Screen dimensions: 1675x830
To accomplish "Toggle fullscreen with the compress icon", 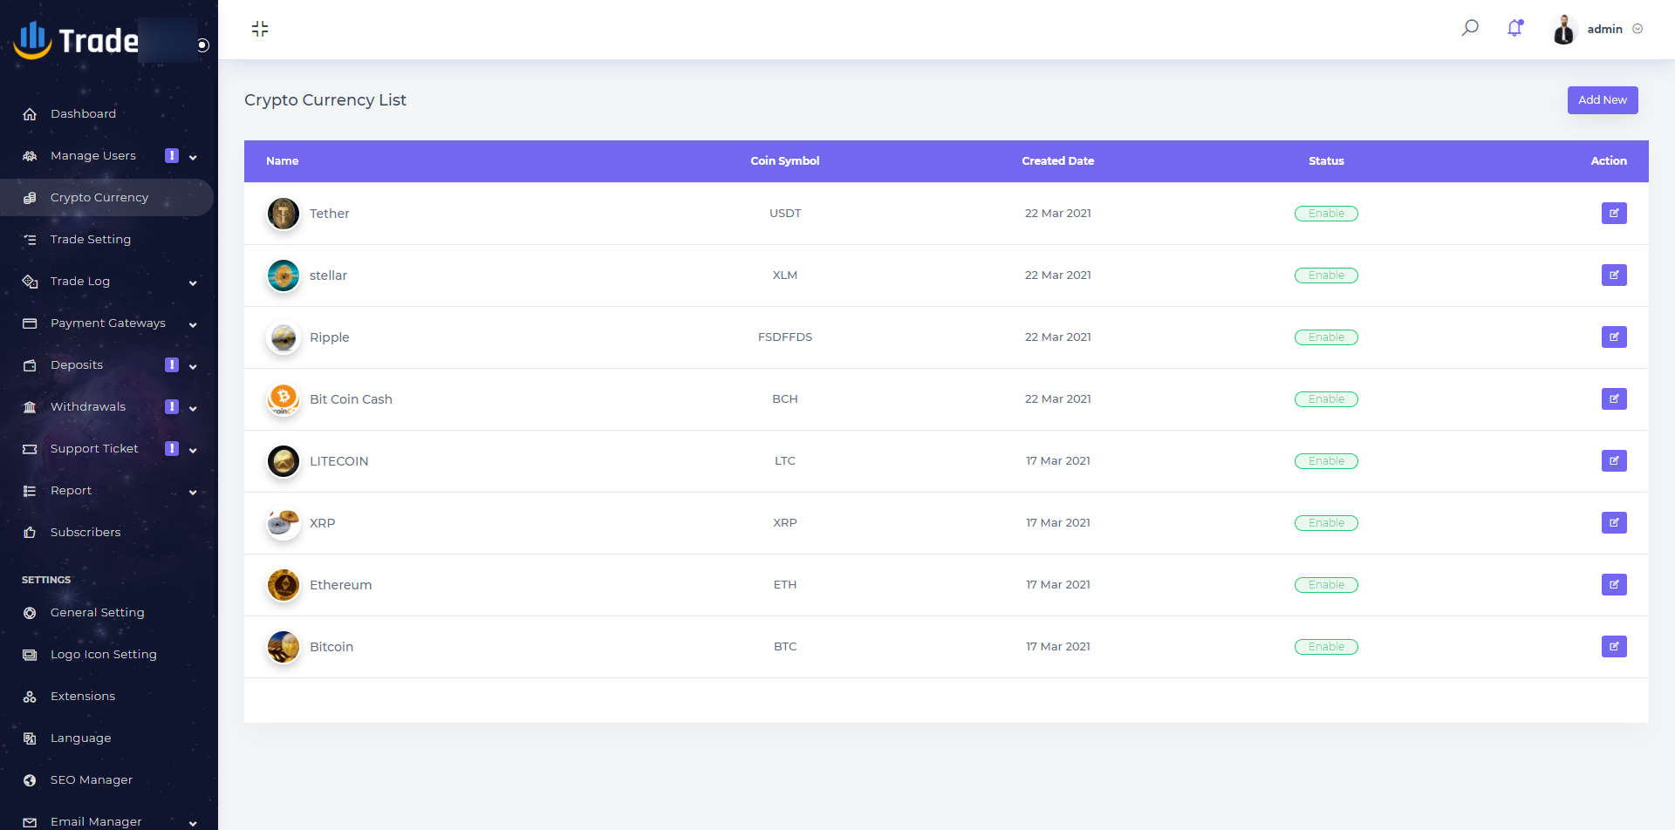I will pyautogui.click(x=260, y=29).
